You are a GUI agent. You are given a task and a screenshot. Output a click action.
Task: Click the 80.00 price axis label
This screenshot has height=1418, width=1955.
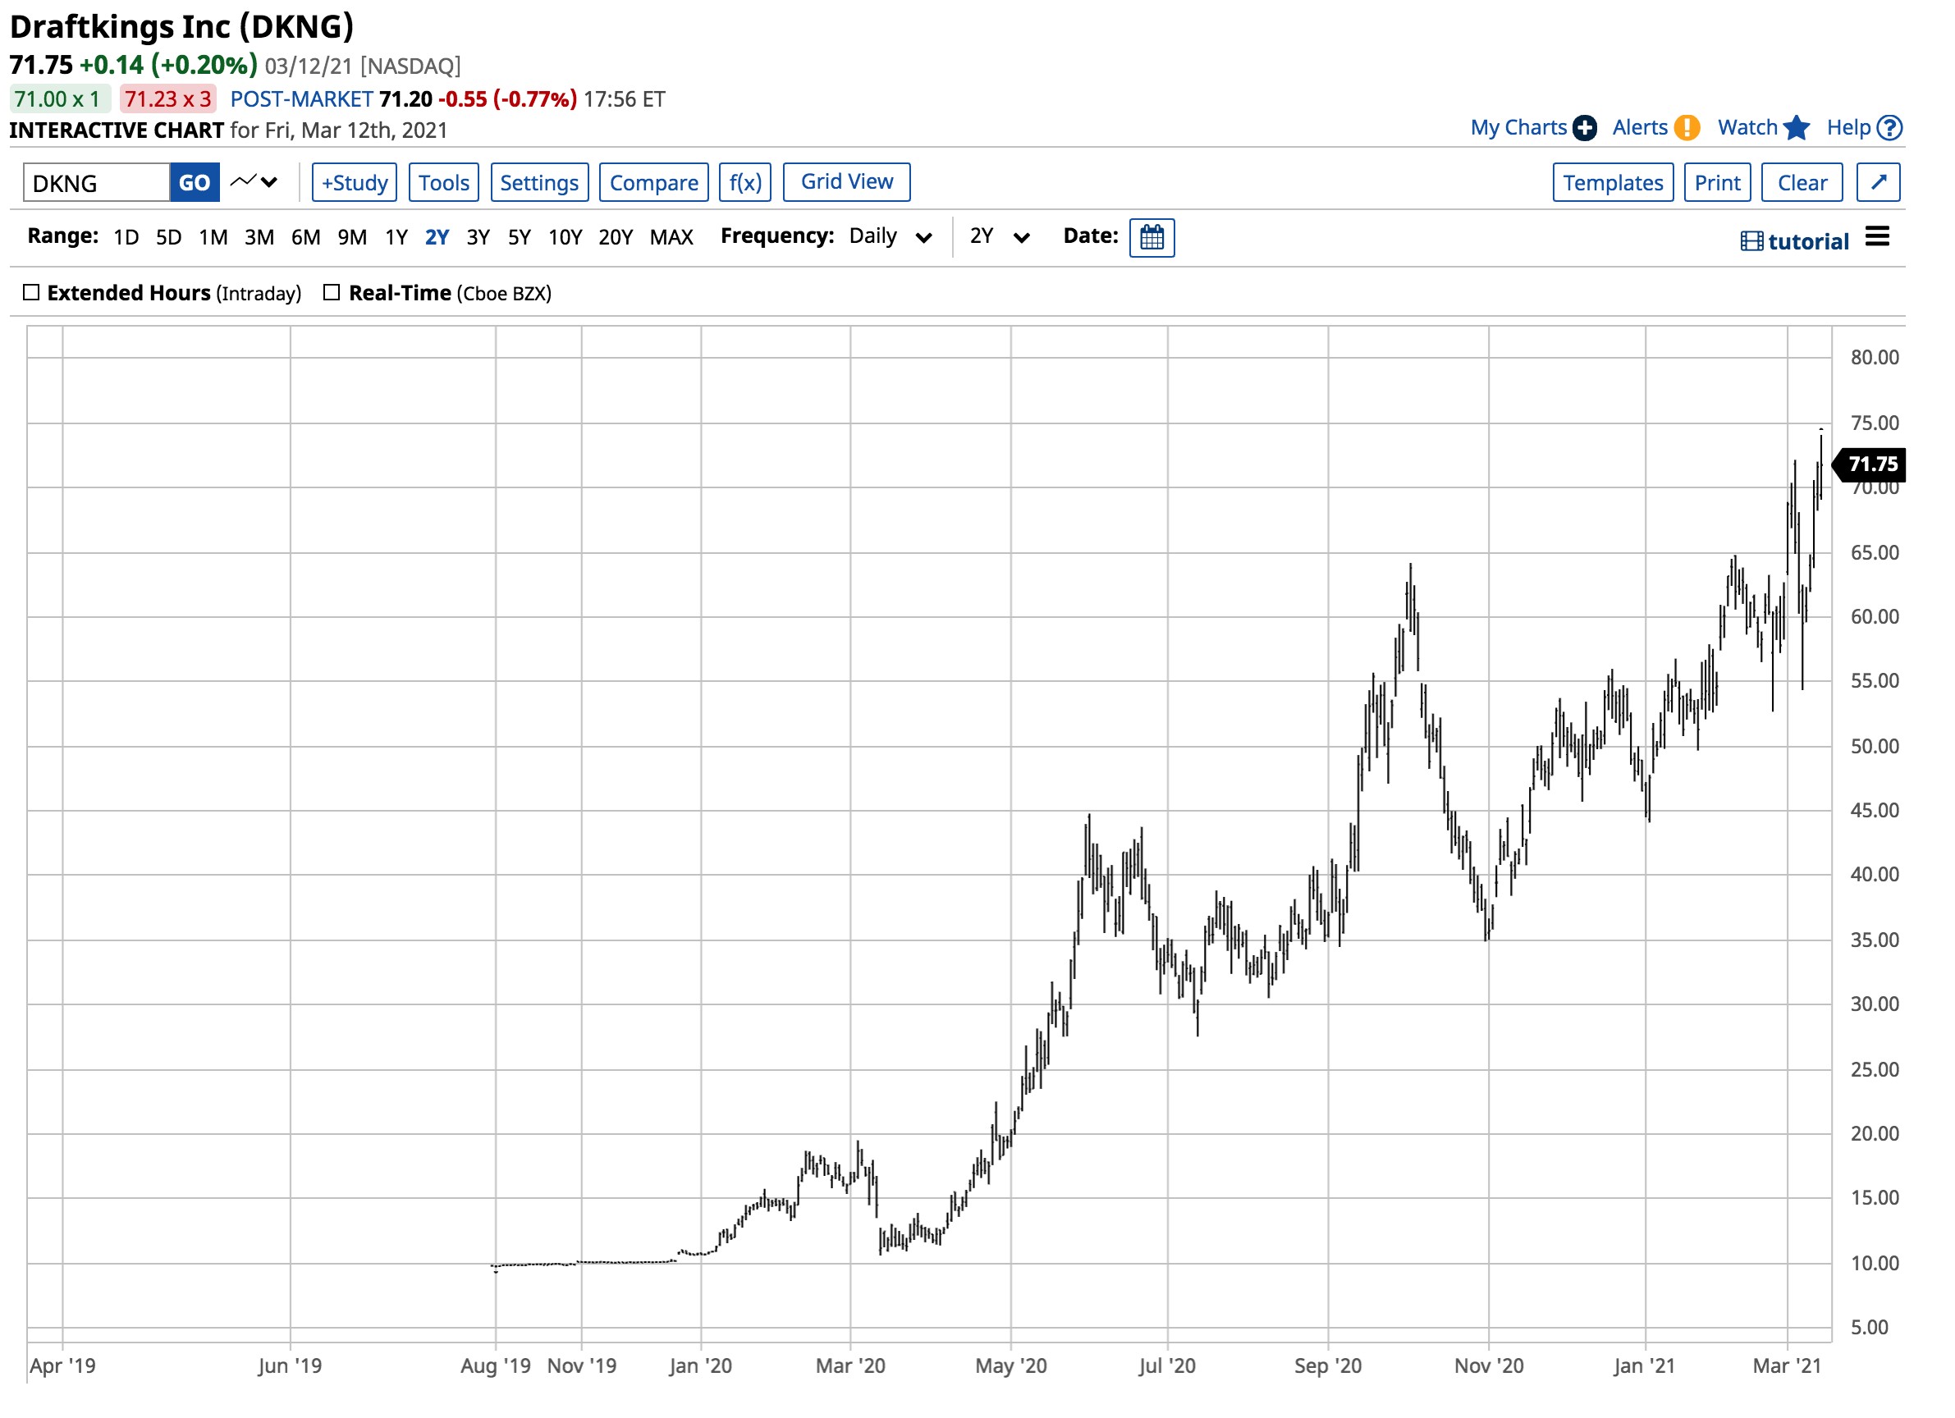1875,358
